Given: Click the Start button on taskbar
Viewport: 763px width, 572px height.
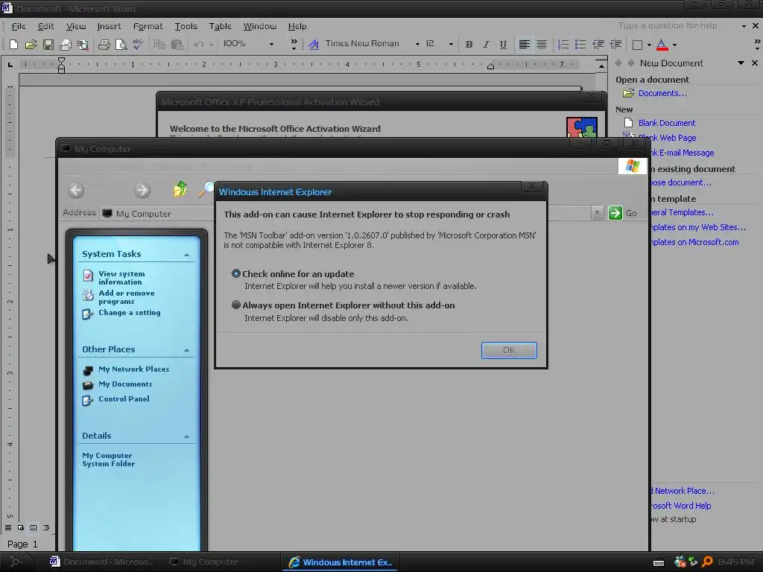Looking at the screenshot, I should click(15, 562).
